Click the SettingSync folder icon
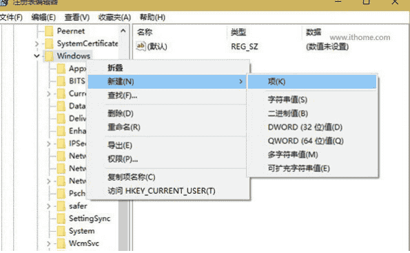Viewport: 410px width, 253px height. point(61,219)
